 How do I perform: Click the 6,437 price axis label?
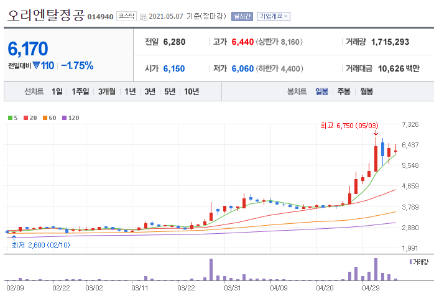(x=410, y=145)
